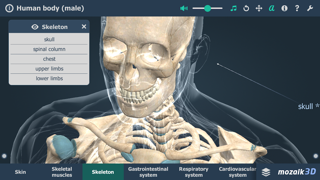Screen dimensions: 320x180
Task: Choose 'spinal column' from the panel
Action: pos(49,49)
